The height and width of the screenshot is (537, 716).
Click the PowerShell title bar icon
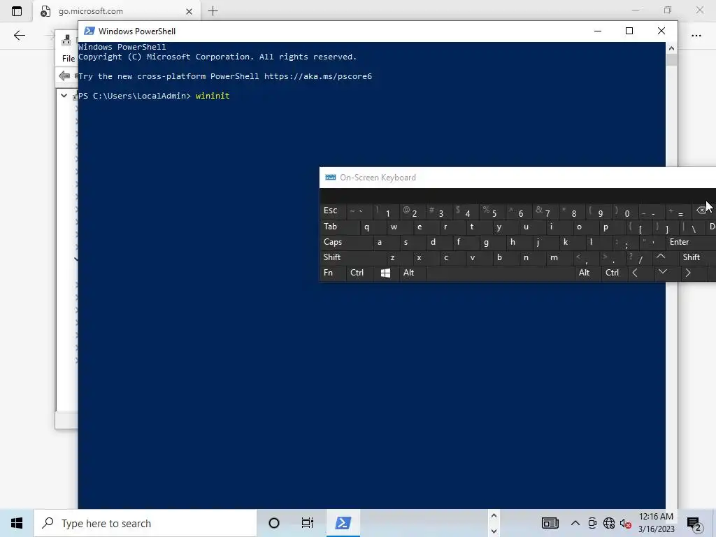tap(89, 31)
